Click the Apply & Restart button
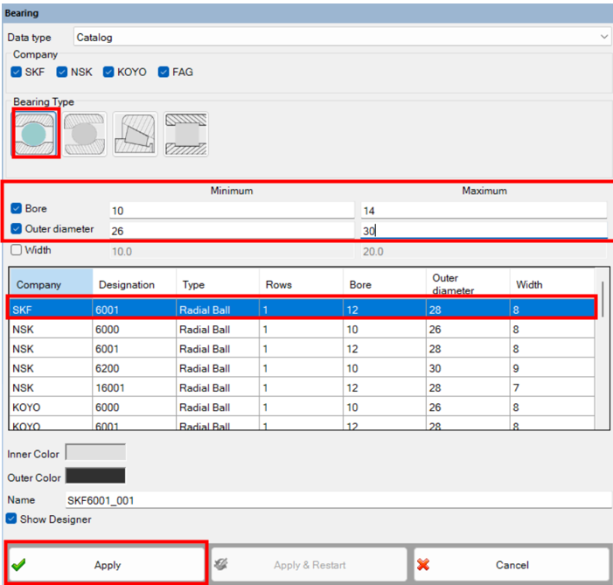The width and height of the screenshot is (613, 585). point(310,565)
